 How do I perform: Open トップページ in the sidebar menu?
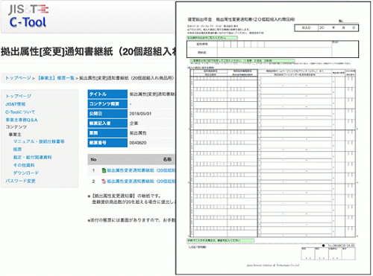(19, 96)
